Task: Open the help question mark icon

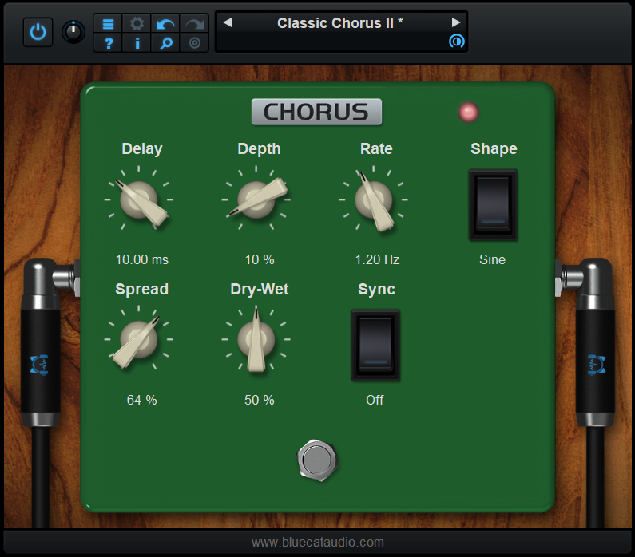Action: click(x=108, y=43)
